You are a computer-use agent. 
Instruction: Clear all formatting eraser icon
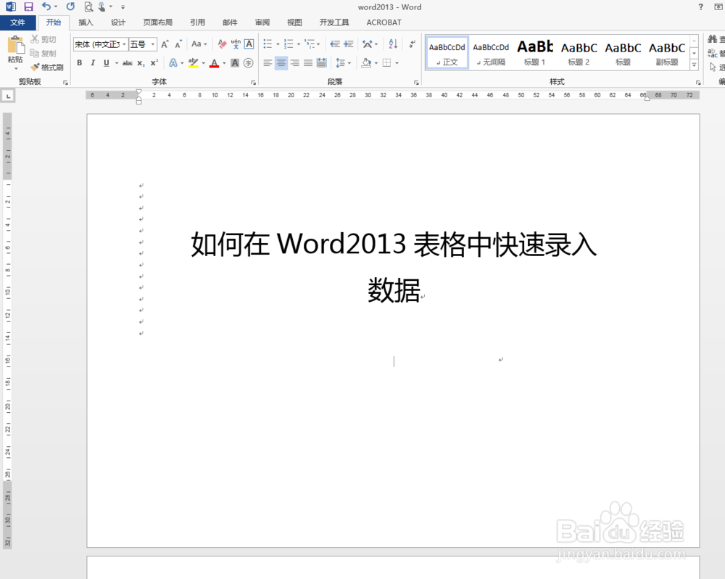pos(222,44)
